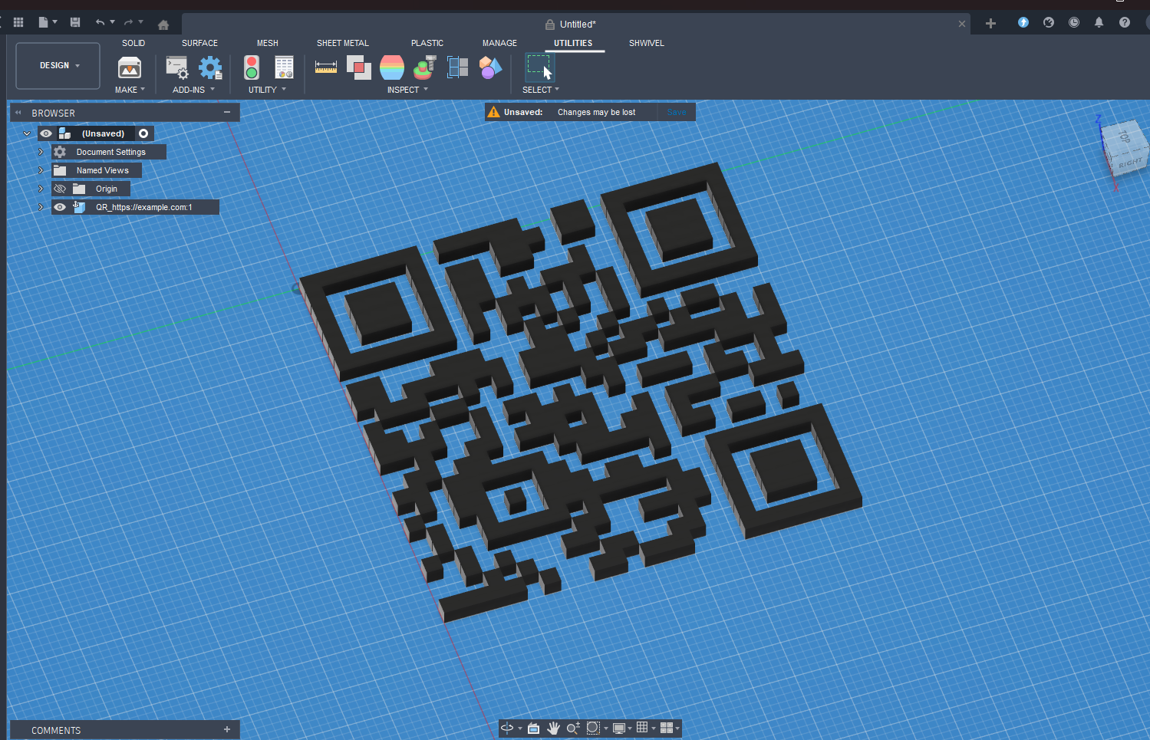Open the blue extensions arrow icon
This screenshot has height=740, width=1150.
click(1023, 22)
